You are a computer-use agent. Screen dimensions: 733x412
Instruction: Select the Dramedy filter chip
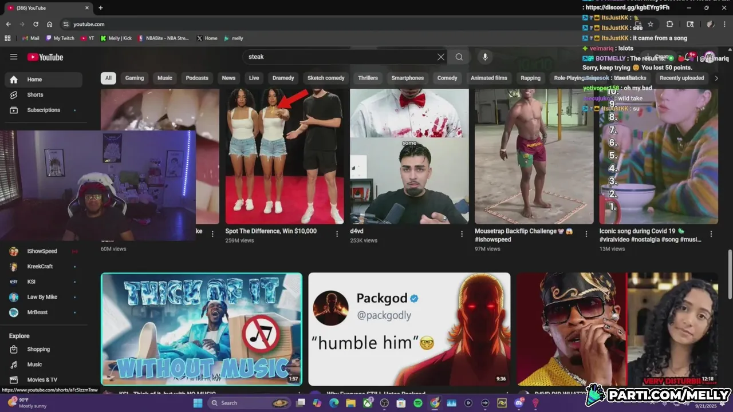(x=283, y=78)
